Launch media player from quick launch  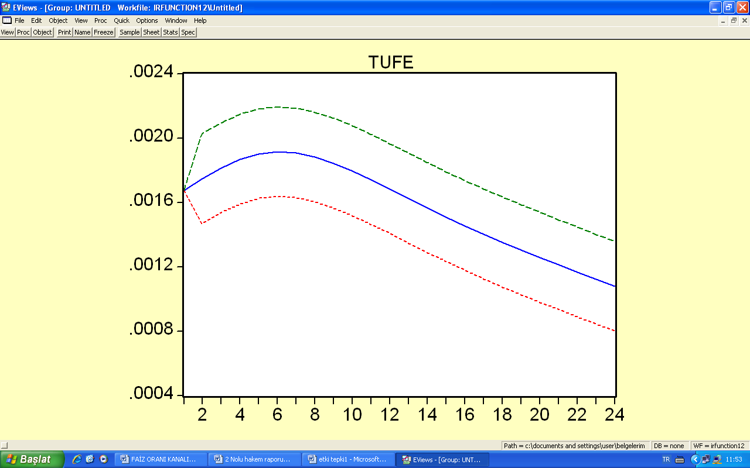pyautogui.click(x=104, y=459)
